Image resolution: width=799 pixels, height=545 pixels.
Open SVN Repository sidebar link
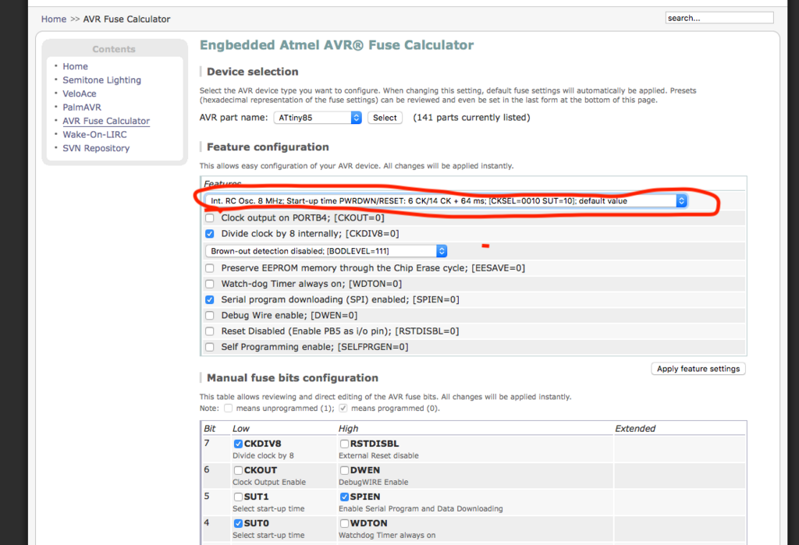[96, 148]
